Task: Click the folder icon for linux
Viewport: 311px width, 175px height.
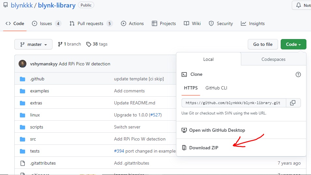Action: click(x=22, y=115)
